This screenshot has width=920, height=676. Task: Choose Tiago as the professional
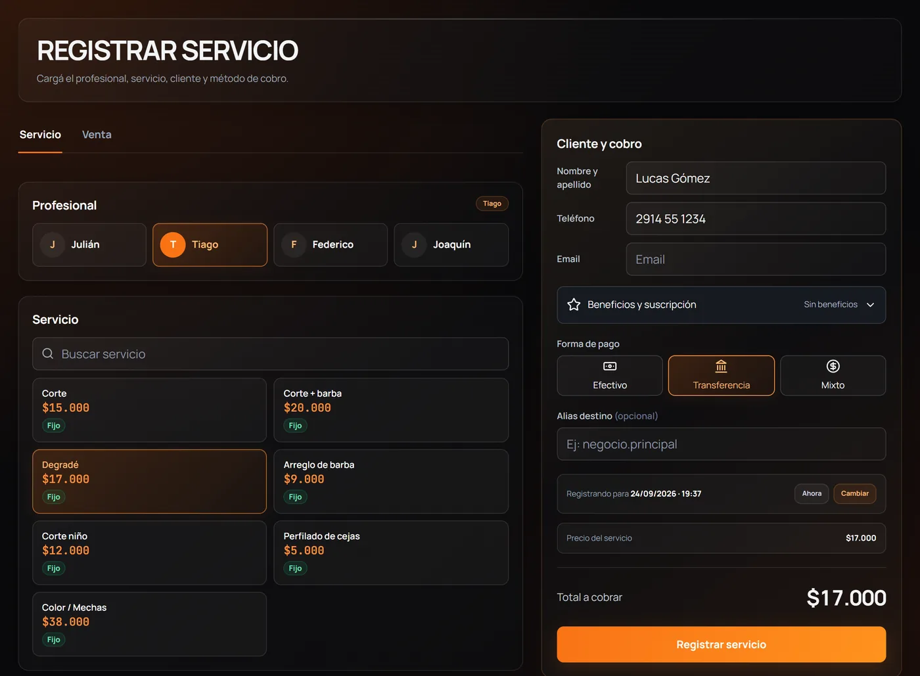[210, 245]
